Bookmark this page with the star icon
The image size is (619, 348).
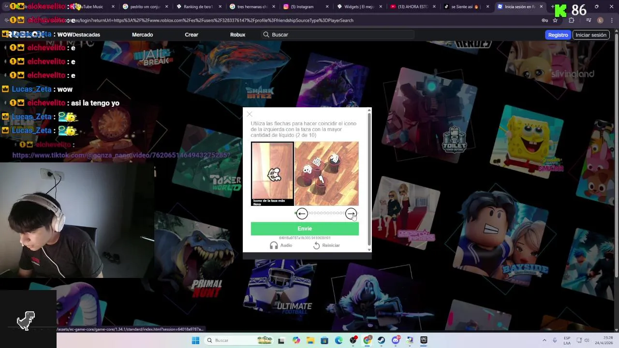[555, 20]
